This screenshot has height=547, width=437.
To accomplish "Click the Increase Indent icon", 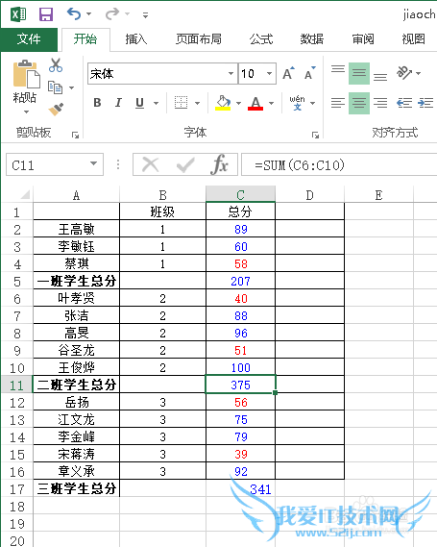I will tap(425, 103).
